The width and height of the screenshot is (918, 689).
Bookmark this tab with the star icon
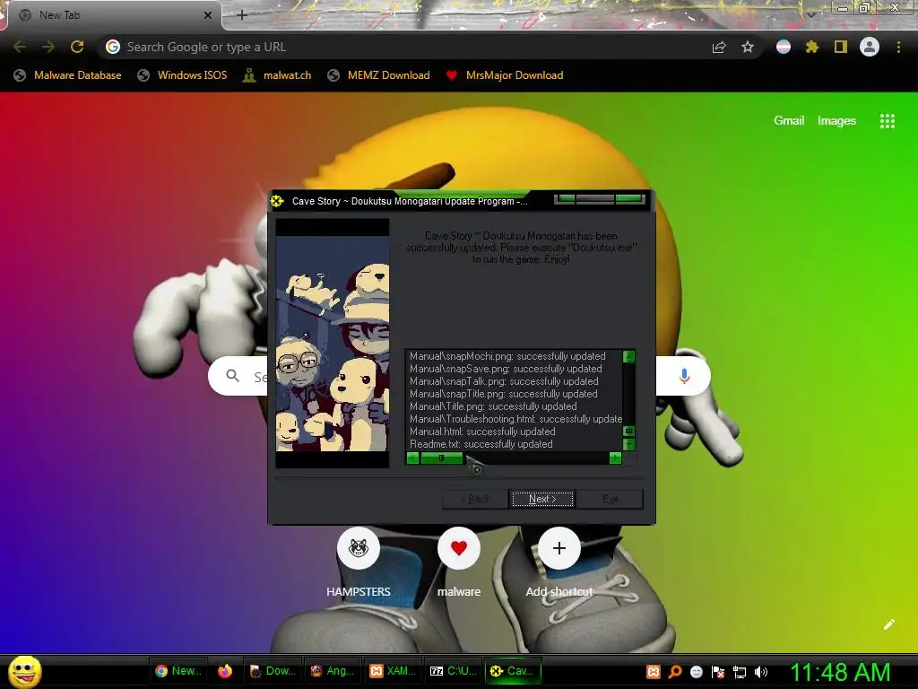pyautogui.click(x=747, y=47)
